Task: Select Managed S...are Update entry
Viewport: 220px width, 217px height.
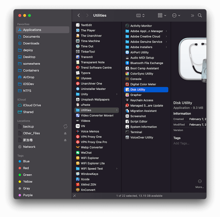Action: pos(146,106)
